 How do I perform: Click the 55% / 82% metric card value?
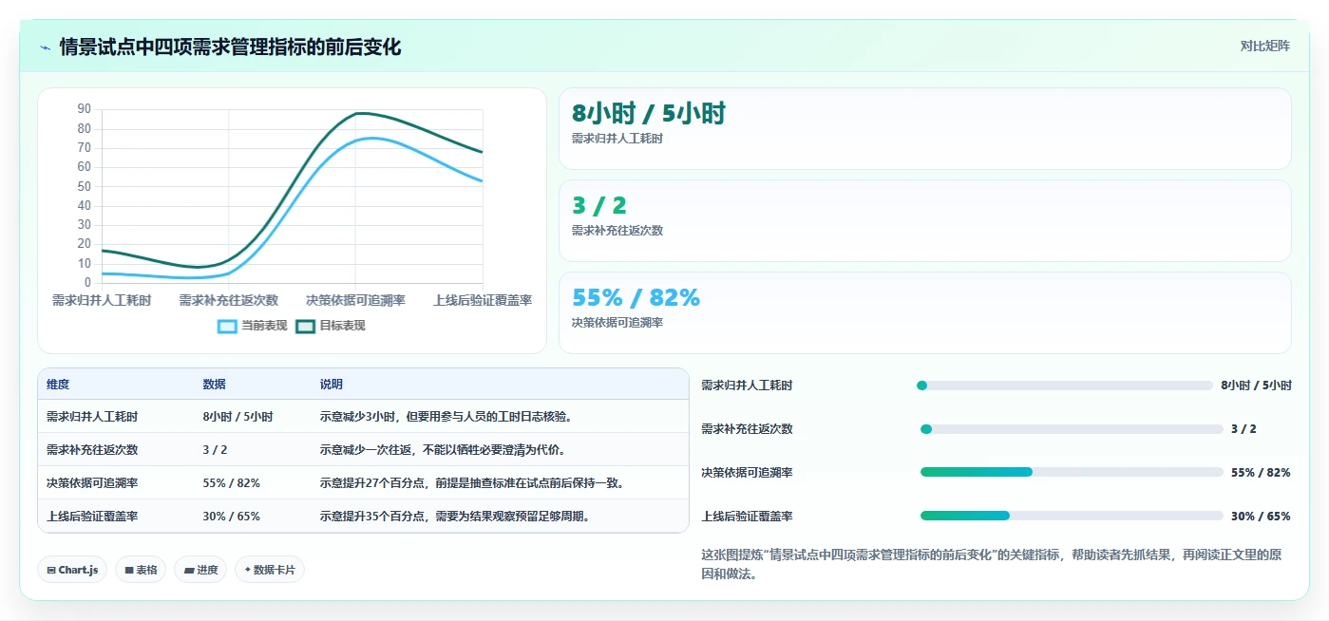(x=636, y=297)
